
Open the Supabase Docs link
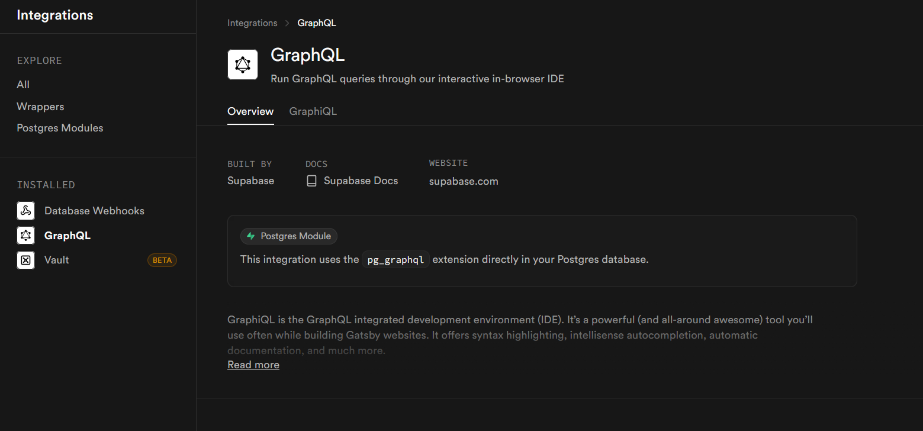coord(361,181)
